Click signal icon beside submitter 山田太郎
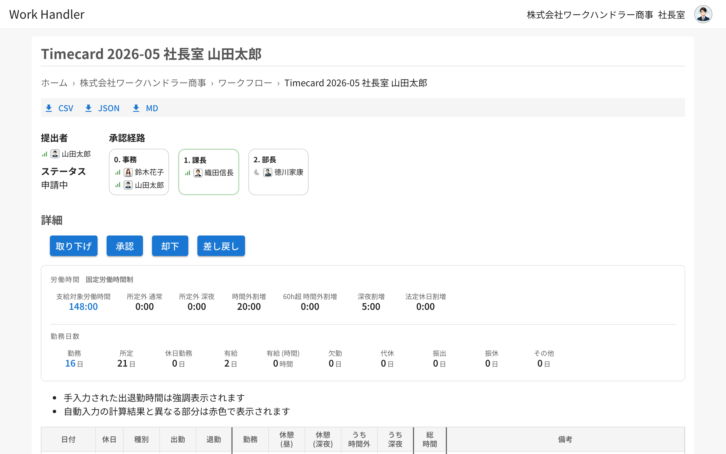Screen dimensions: 726x454 [x=45, y=154]
